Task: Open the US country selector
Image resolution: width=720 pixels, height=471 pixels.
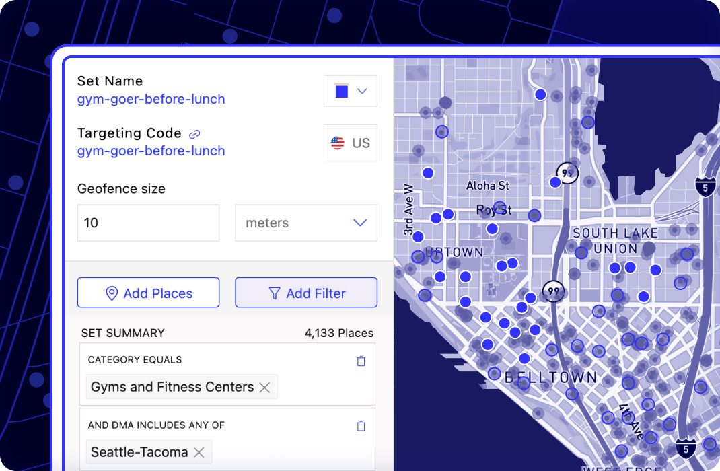Action: (x=351, y=143)
